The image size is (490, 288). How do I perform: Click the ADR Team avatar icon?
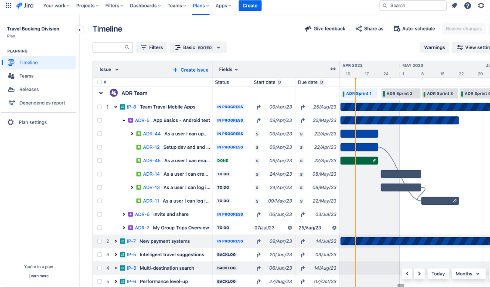pos(114,93)
